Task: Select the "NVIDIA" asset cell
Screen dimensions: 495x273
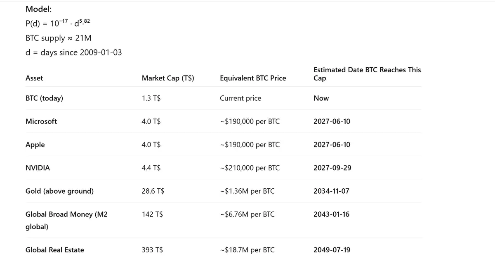Action: 38,168
